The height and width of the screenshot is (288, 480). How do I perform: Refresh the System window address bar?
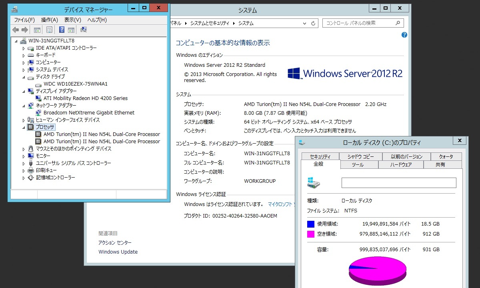click(313, 23)
